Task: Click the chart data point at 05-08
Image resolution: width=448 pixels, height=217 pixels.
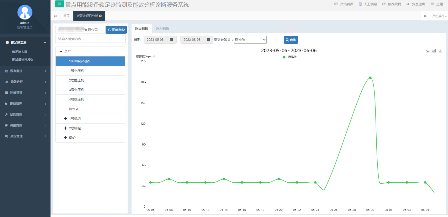Action: point(169,179)
